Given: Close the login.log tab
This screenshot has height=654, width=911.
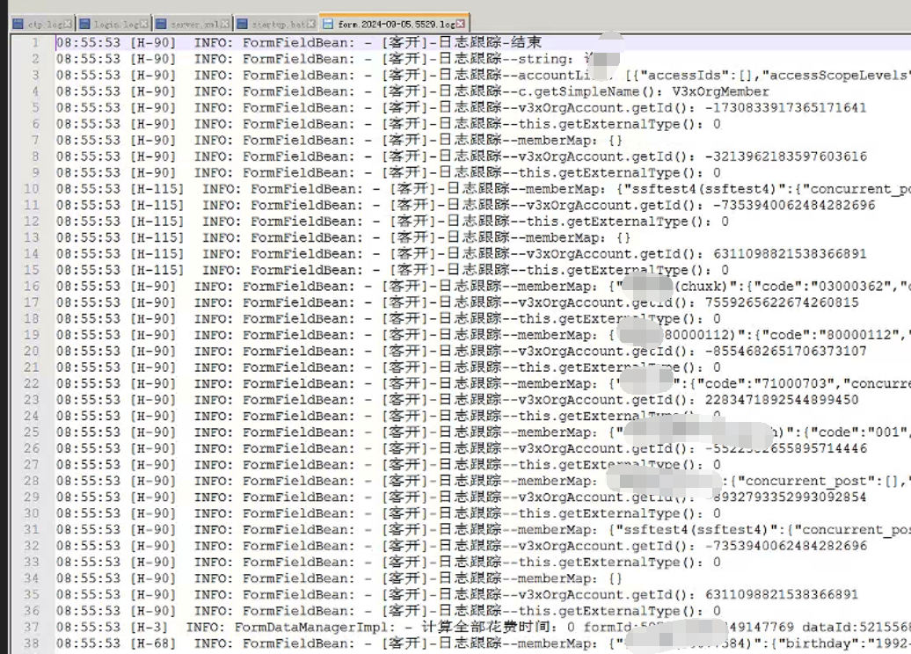Looking at the screenshot, I should pyautogui.click(x=145, y=24).
